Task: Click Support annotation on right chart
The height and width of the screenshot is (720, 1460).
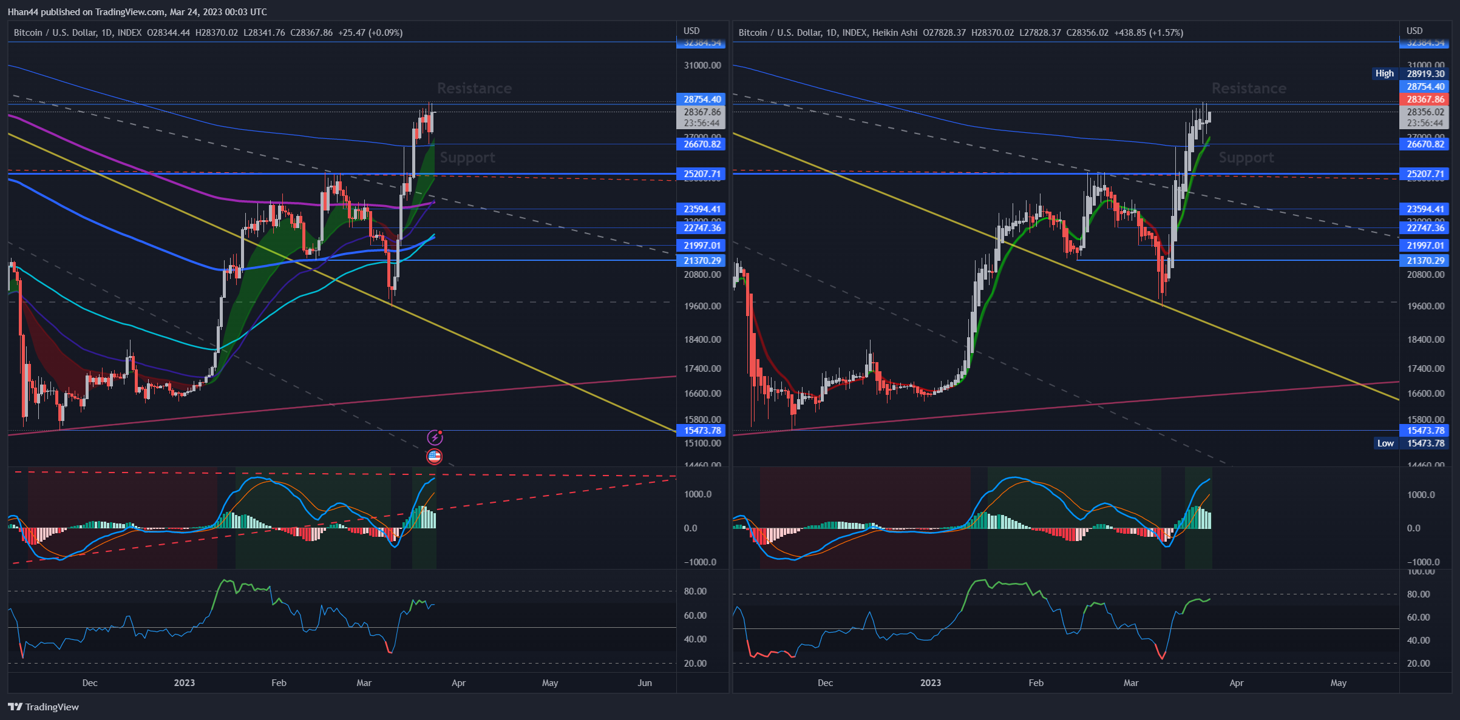Action: point(1246,158)
